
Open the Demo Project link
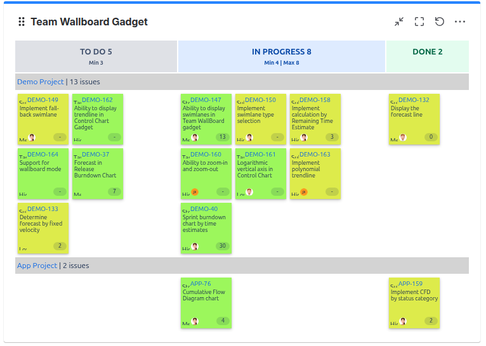tap(41, 82)
